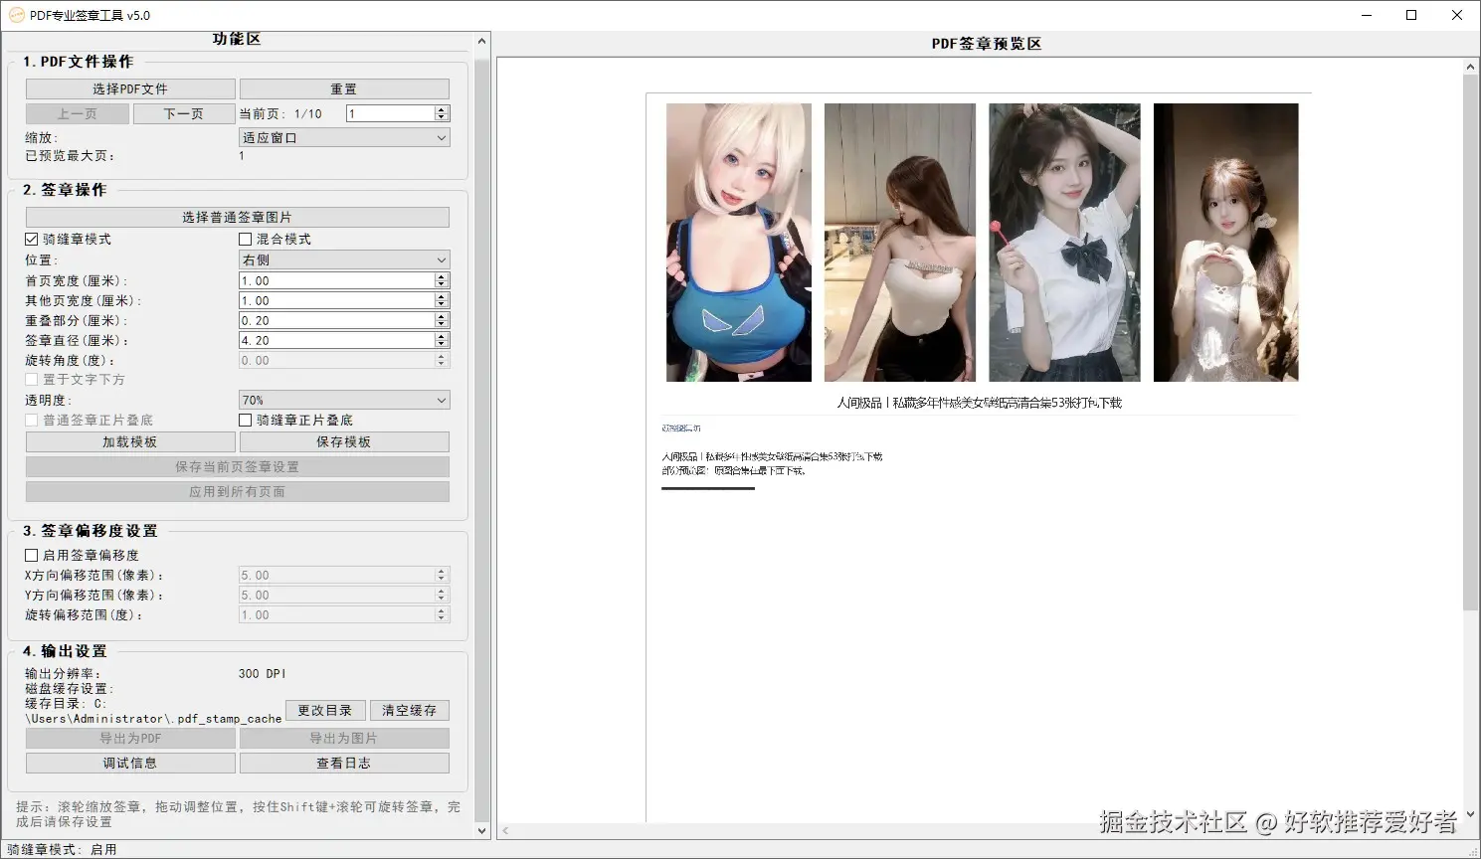Click the 调试信息 button

(x=130, y=764)
